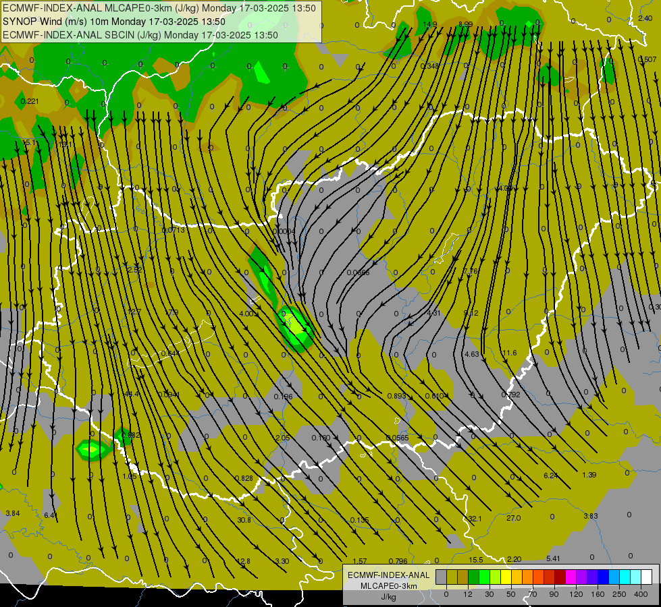Click the map value 0.0666
The width and height of the screenshot is (661, 607).
tap(359, 273)
